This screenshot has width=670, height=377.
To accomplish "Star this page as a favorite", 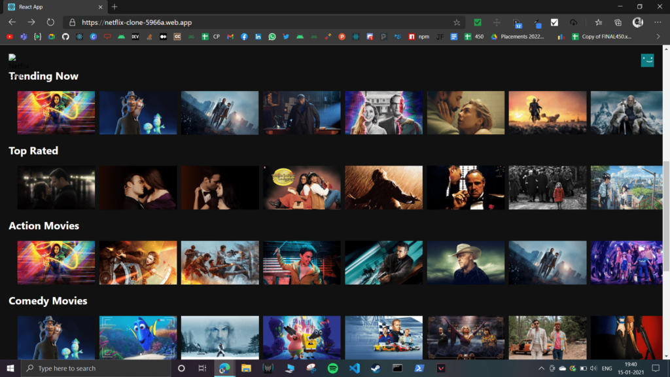I will click(457, 22).
